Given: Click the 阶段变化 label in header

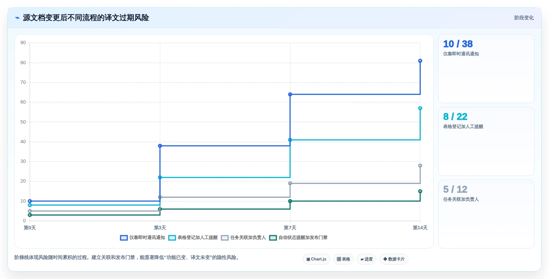Looking at the screenshot, I should pos(524,18).
